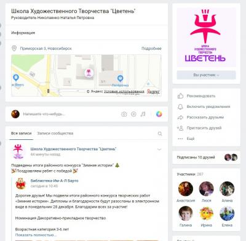
Task: Click the share arrow Рассказать друзьям icon
Action: click(x=180, y=117)
